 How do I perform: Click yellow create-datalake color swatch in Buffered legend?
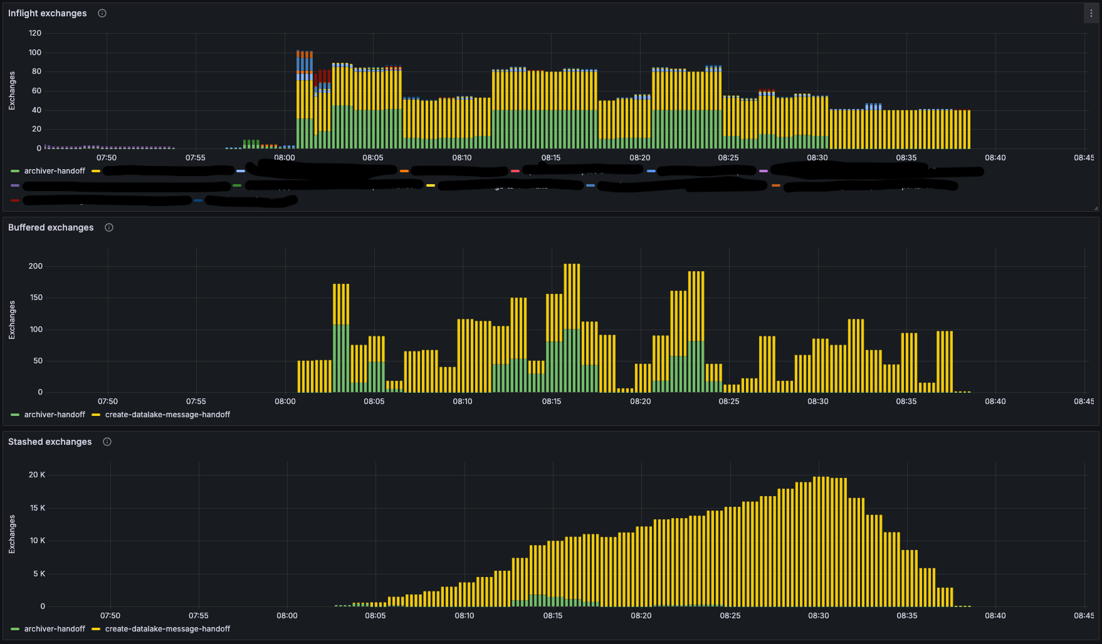click(96, 415)
